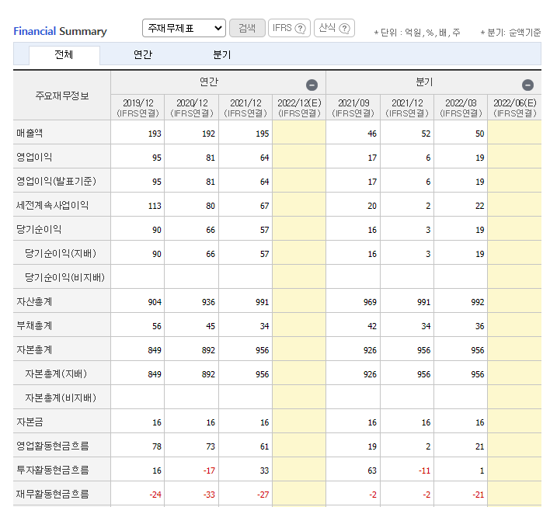Click the 매출액 value 195 for annual 2021/12
The width and height of the screenshot is (550, 507).
[262, 134]
